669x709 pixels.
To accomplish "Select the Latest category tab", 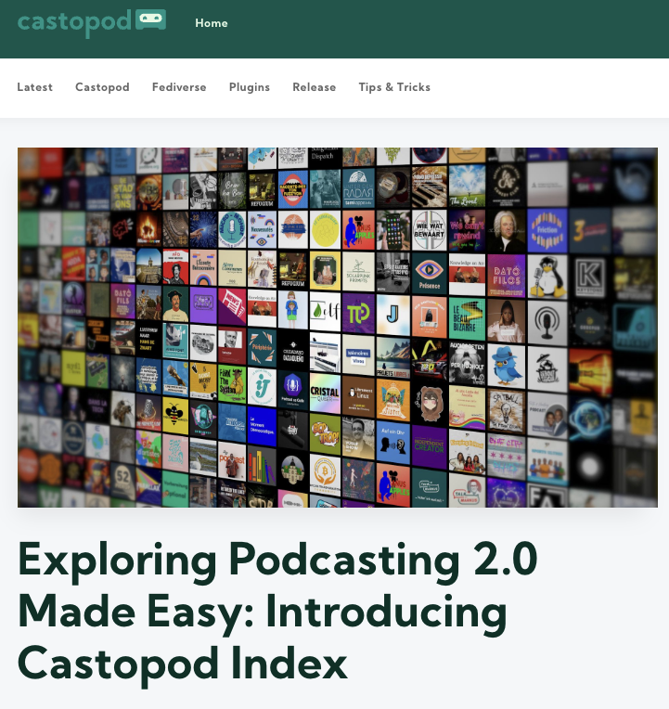I will (x=35, y=87).
